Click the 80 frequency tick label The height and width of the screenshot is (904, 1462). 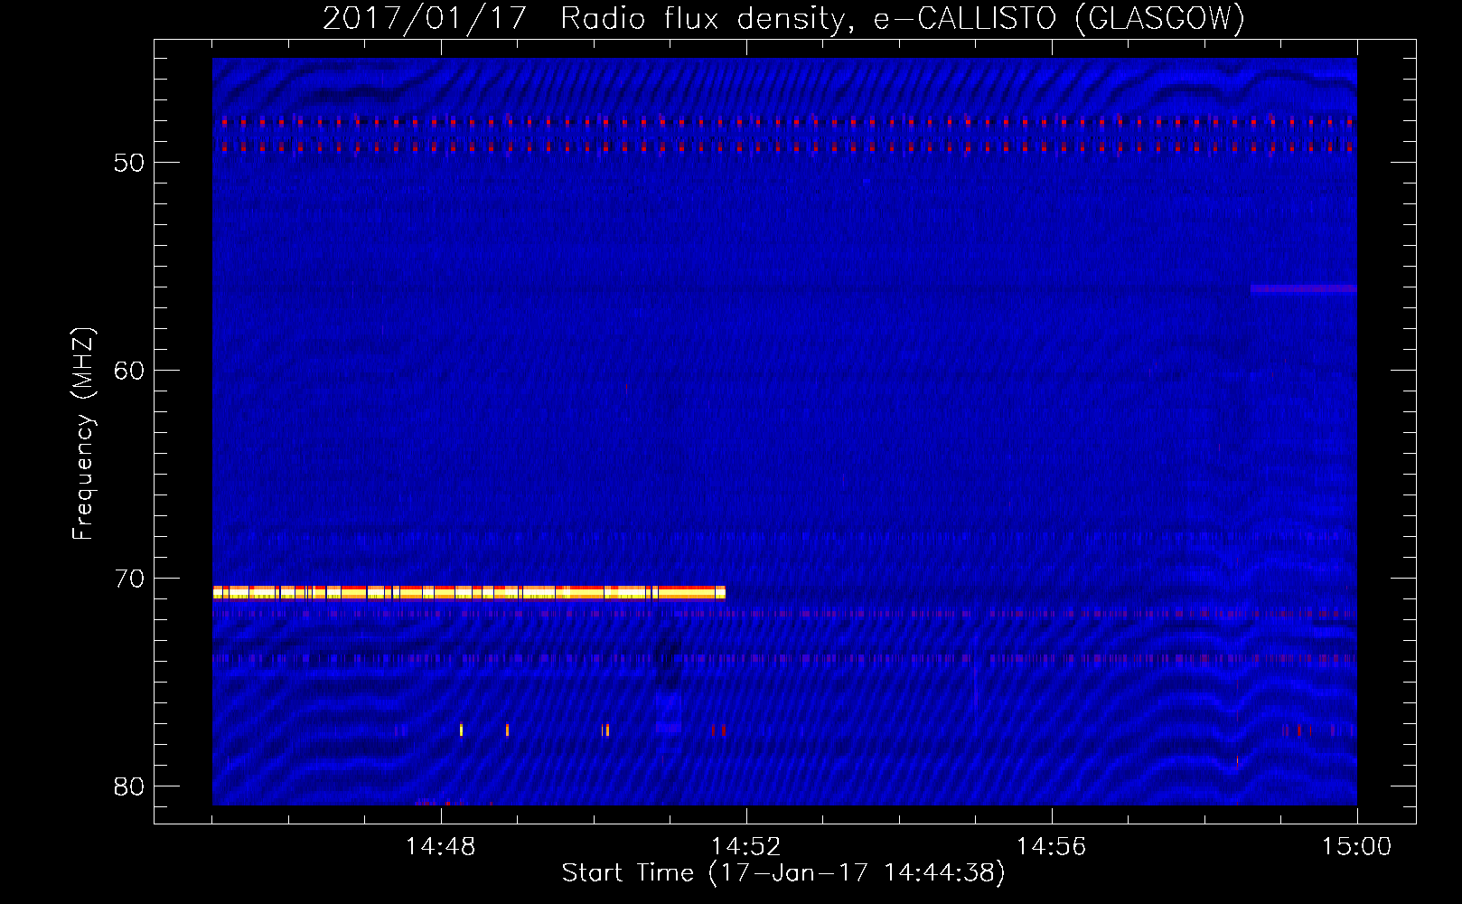[x=129, y=786]
